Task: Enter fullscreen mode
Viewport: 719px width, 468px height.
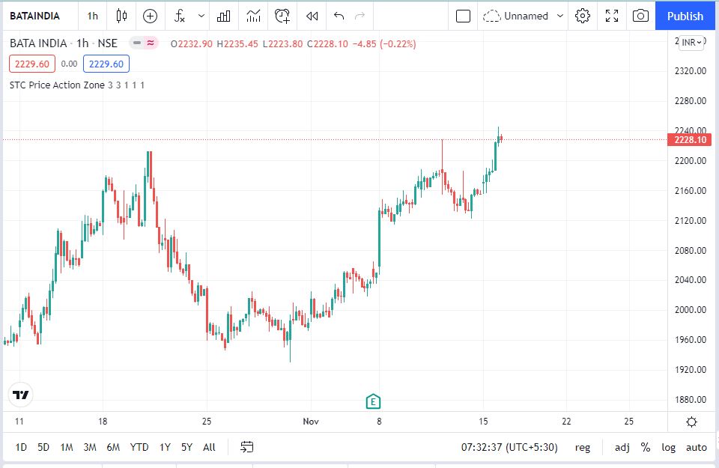Action: pyautogui.click(x=612, y=16)
